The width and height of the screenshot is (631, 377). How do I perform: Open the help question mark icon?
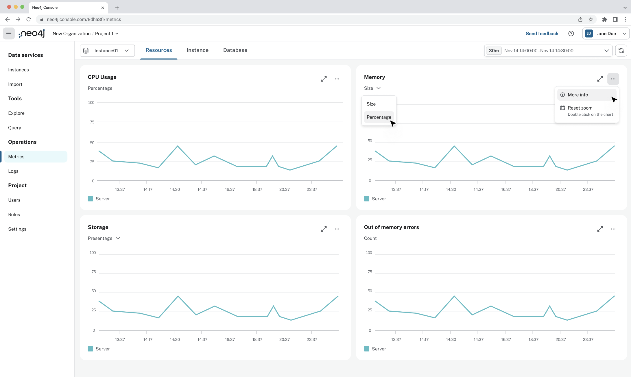(571, 34)
